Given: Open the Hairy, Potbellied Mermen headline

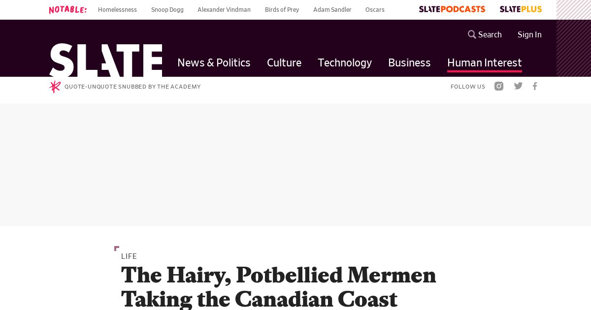Looking at the screenshot, I should 279,287.
